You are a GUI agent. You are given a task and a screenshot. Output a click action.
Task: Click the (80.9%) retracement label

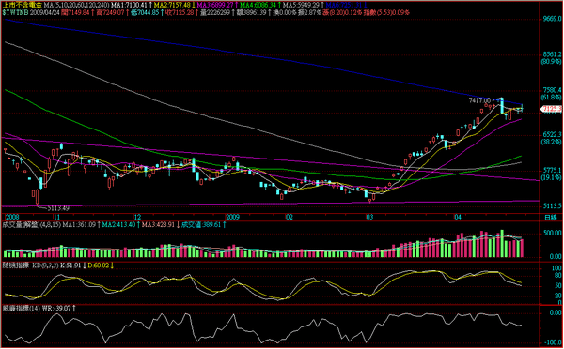coord(552,61)
